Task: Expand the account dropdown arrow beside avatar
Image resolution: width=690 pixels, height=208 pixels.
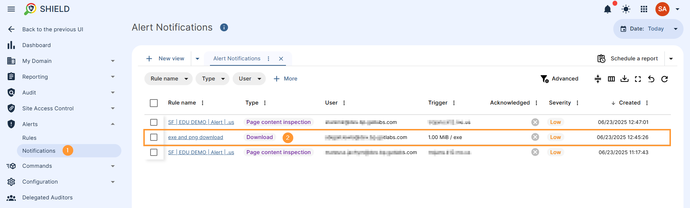Action: pos(677,9)
